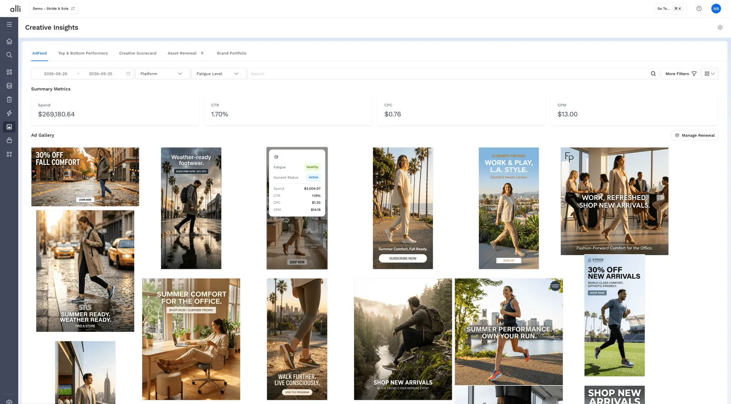Select the shopping bag sidebar icon
Image resolution: width=731 pixels, height=404 pixels.
coord(9,141)
